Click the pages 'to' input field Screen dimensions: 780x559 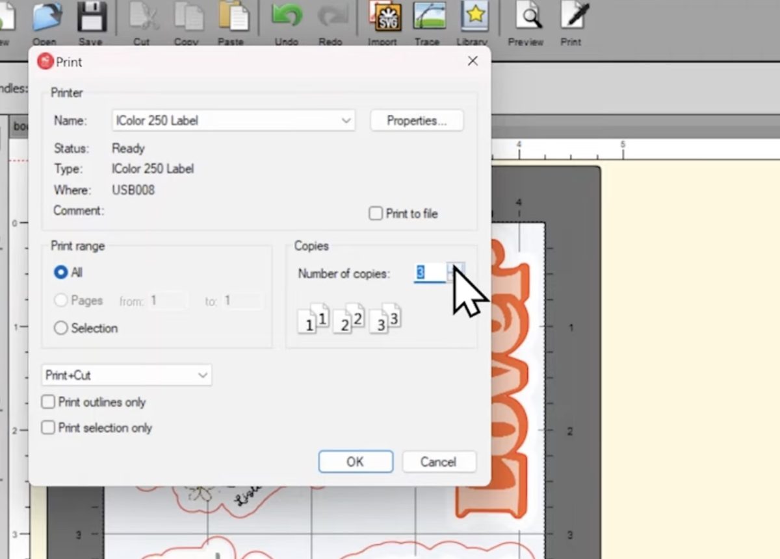point(243,301)
